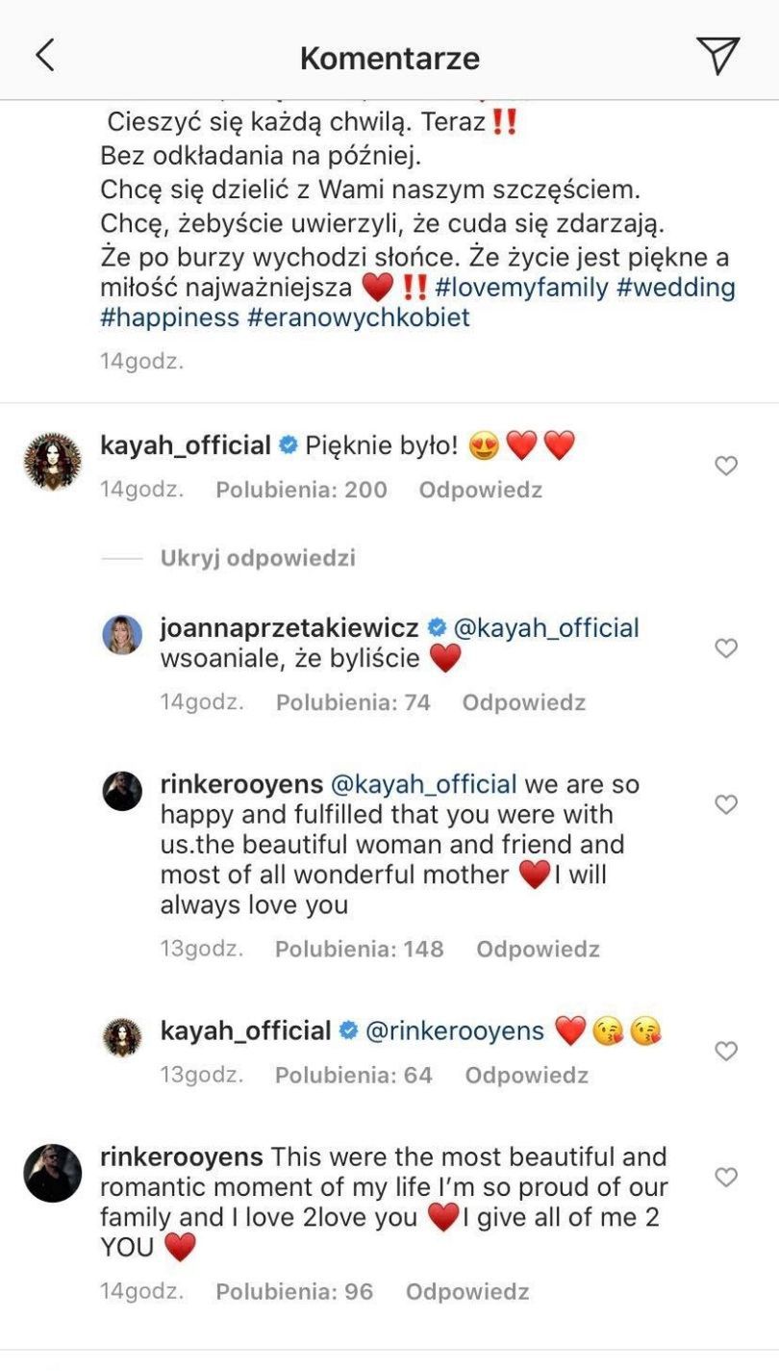The width and height of the screenshot is (779, 1371).
Task: Open joannaprzetakiewicz's profile avatar
Action: [122, 635]
